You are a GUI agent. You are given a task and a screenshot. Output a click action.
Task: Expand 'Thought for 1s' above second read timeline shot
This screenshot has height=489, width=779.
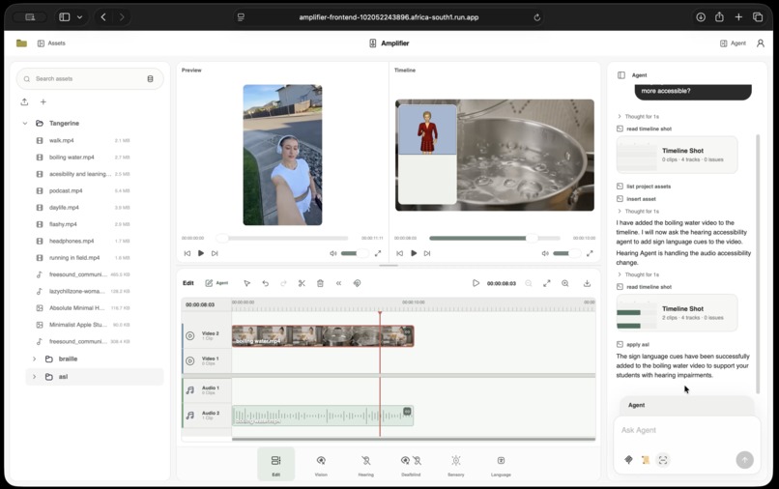tap(638, 274)
